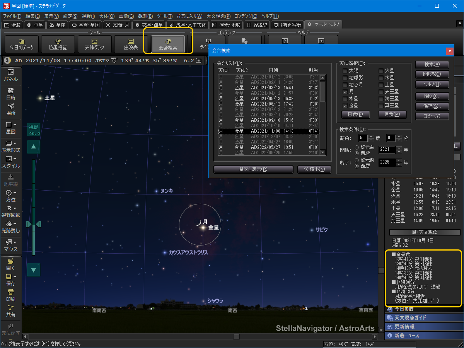Click the 位置推算 toolbar icon
The width and height of the screenshot is (464, 348).
coord(58,44)
